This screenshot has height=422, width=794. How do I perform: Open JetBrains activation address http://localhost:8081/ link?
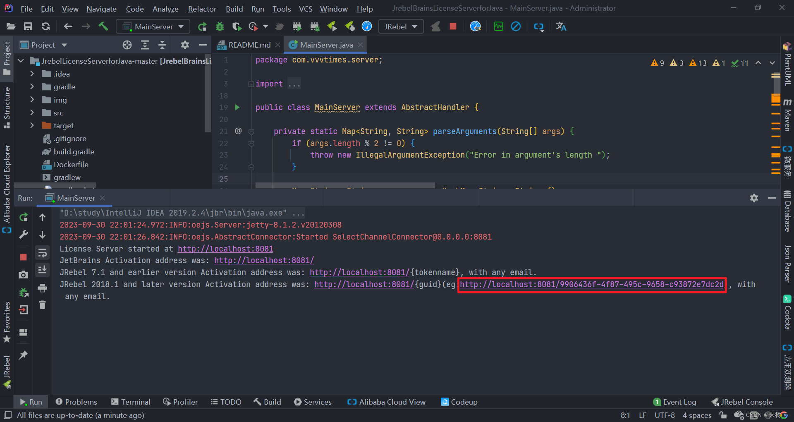264,261
